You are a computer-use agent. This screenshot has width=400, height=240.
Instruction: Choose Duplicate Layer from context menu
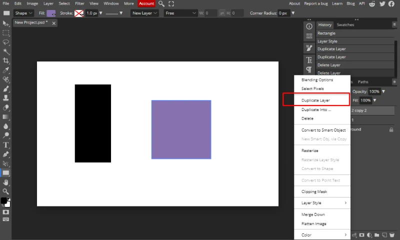(315, 100)
